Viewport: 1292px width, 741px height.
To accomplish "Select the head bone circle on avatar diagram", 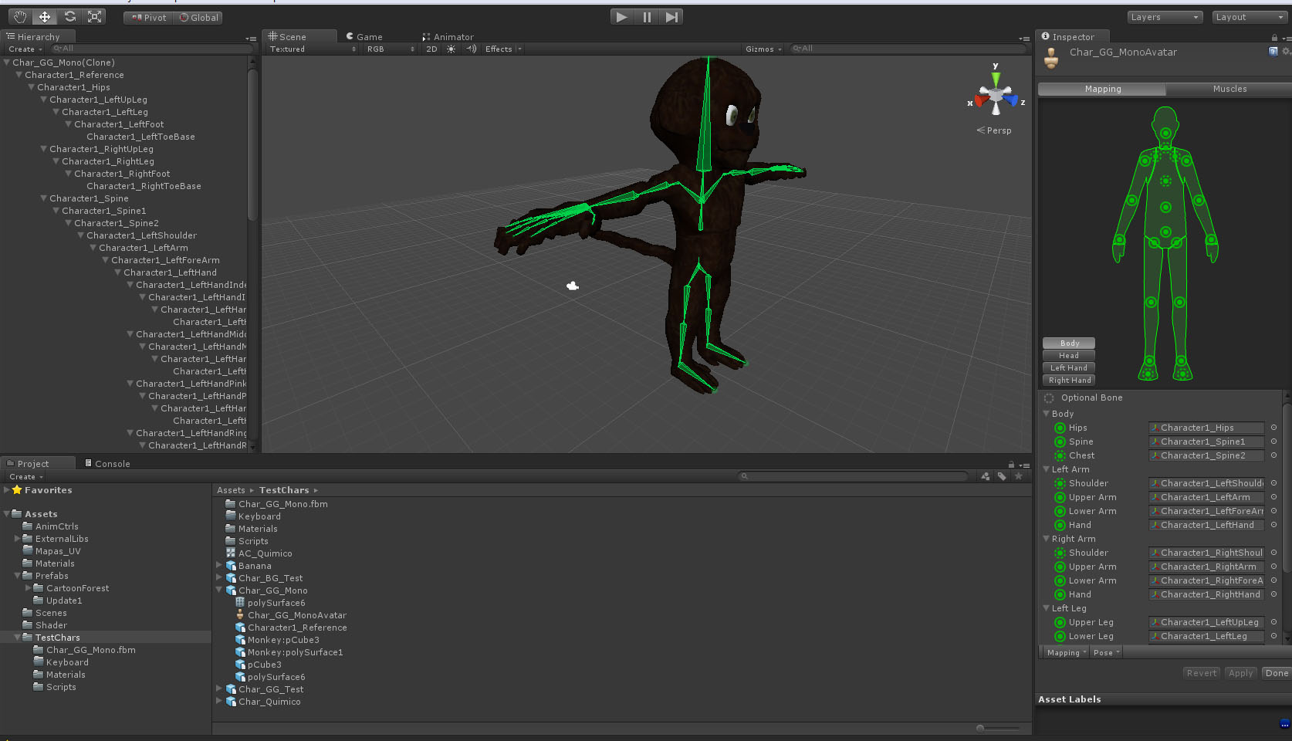I will (x=1165, y=134).
